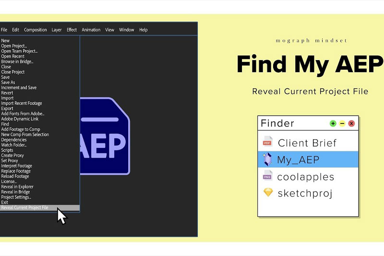Select Create Proxy menu entry
The height and width of the screenshot is (256, 384).
click(12, 156)
